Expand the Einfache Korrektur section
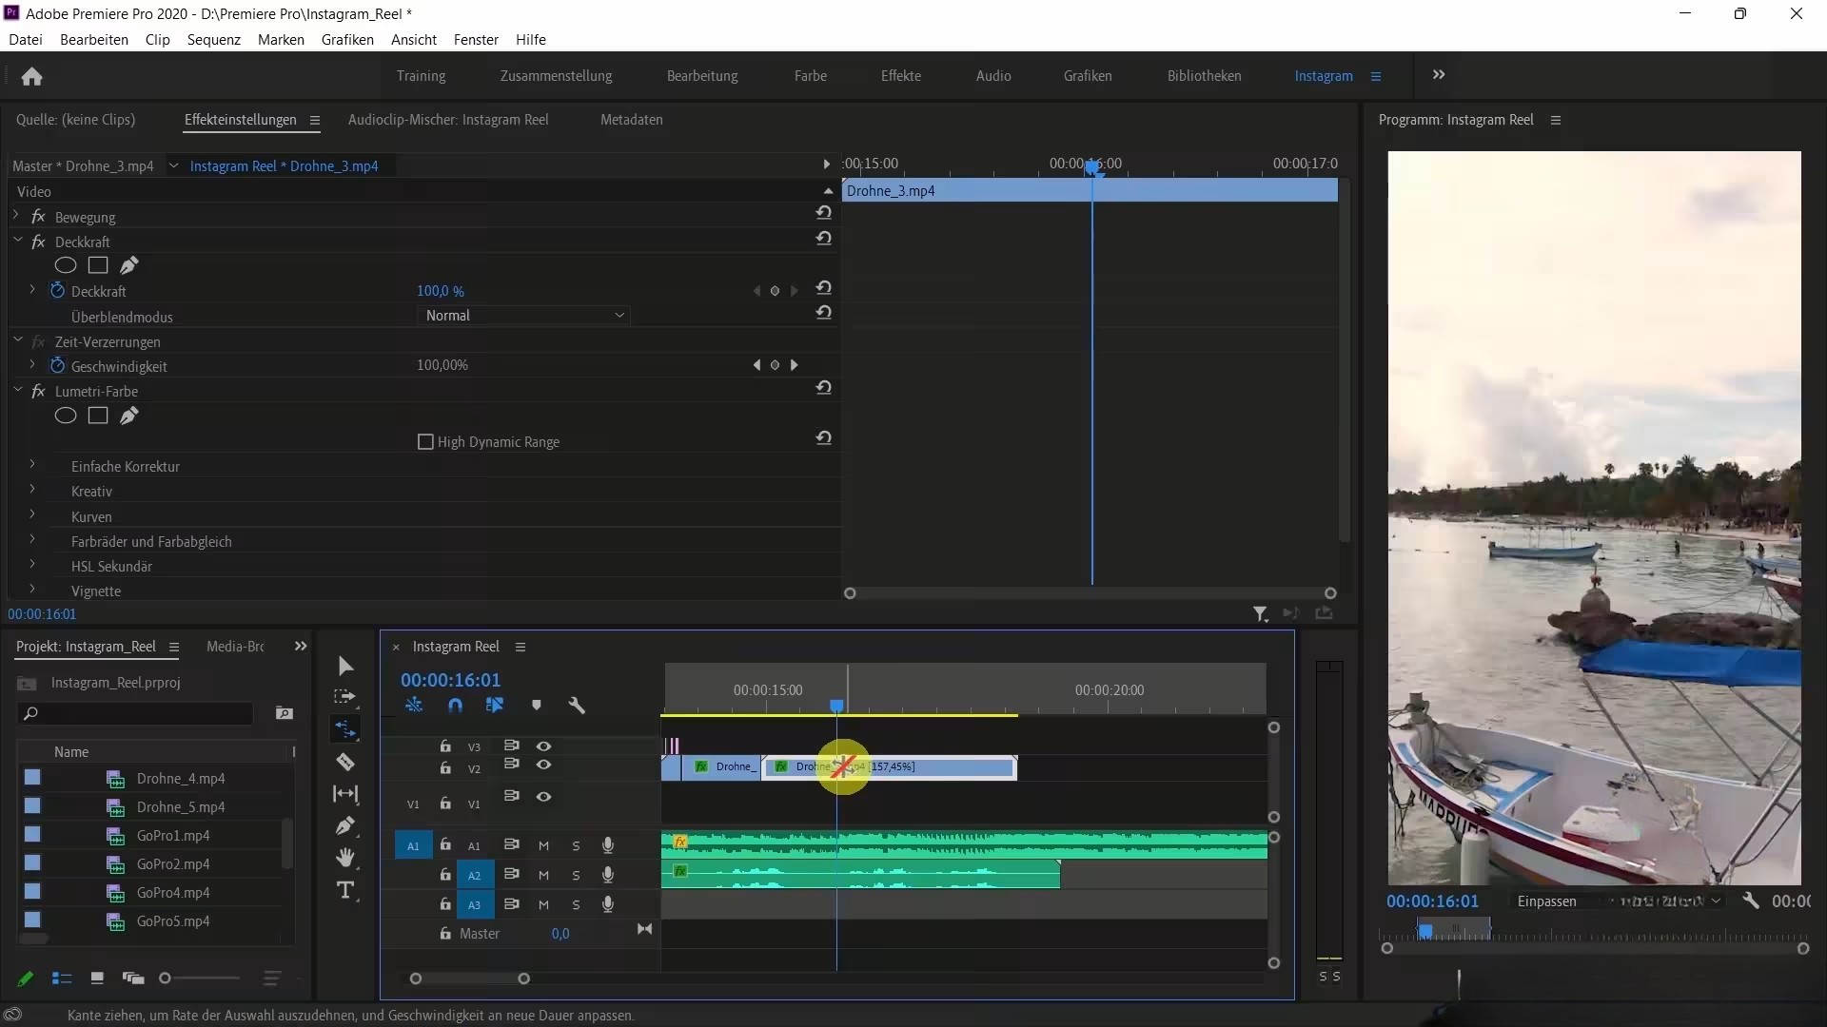This screenshot has height=1027, width=1827. click(32, 466)
